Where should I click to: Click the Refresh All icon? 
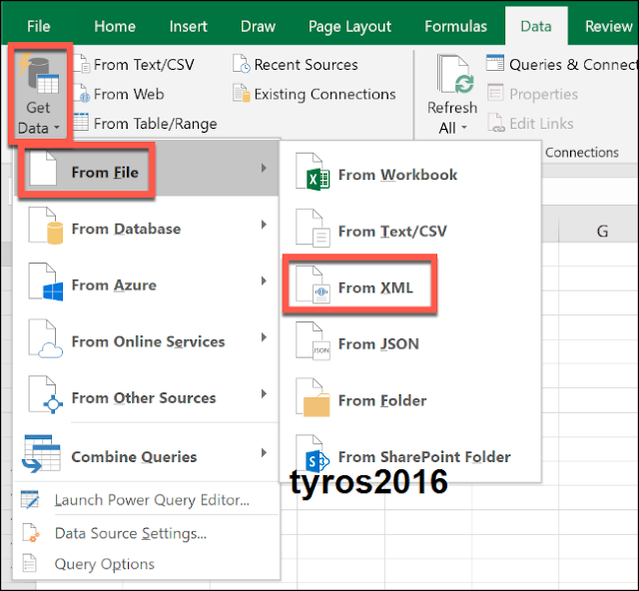tap(455, 74)
